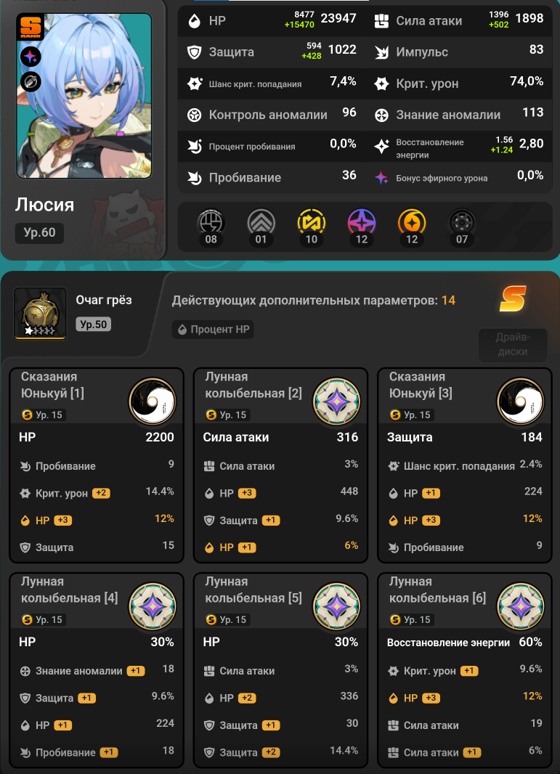Click the Процент HP stat tag
560x774 pixels.
213,329
